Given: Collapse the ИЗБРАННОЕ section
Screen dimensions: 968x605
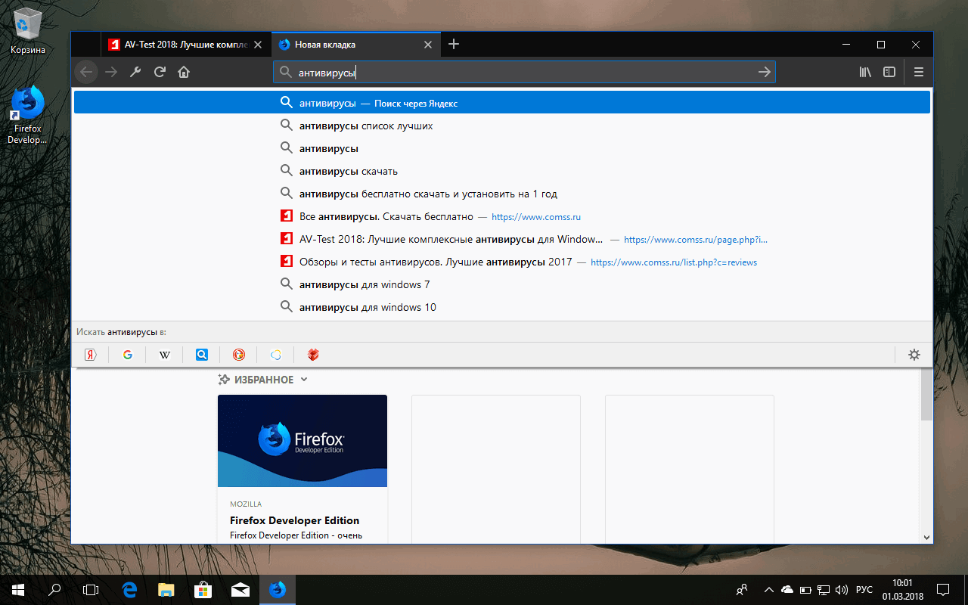Looking at the screenshot, I should click(x=304, y=379).
